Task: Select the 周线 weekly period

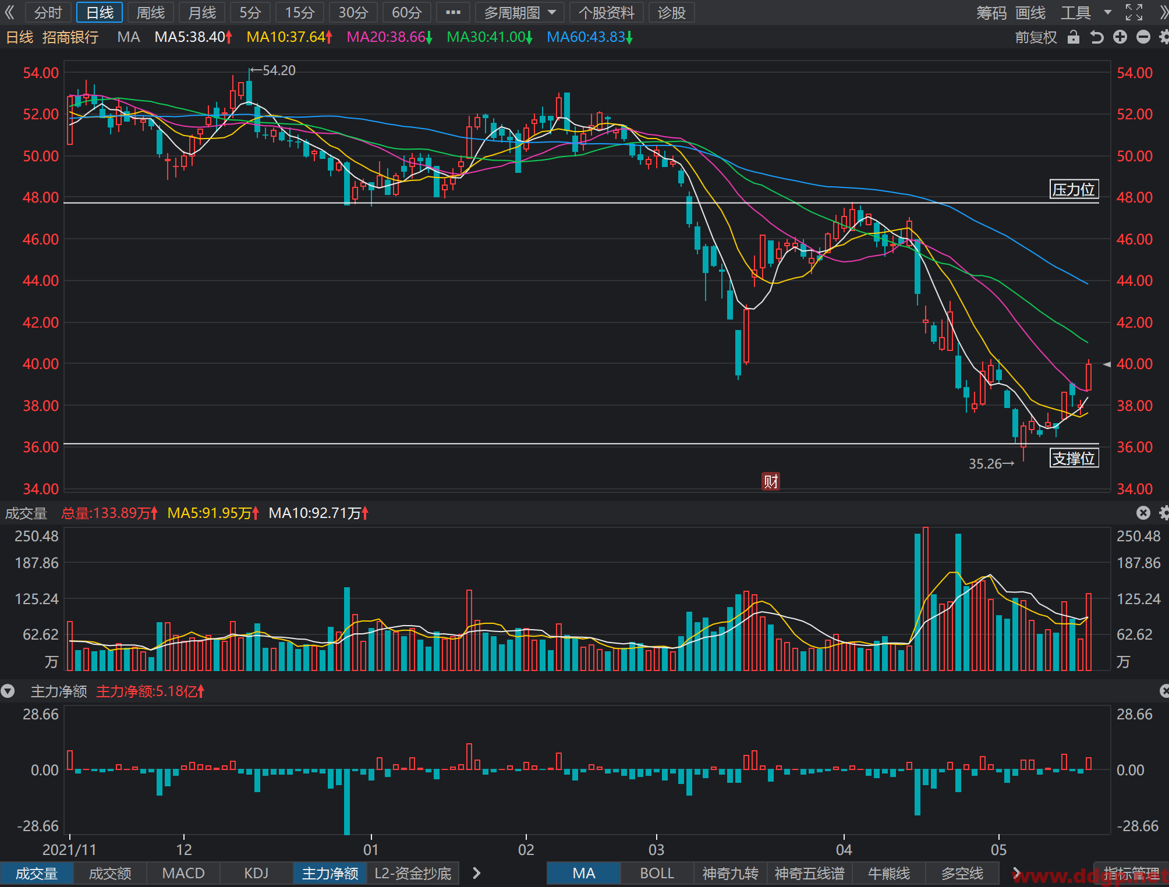Action: [x=150, y=12]
